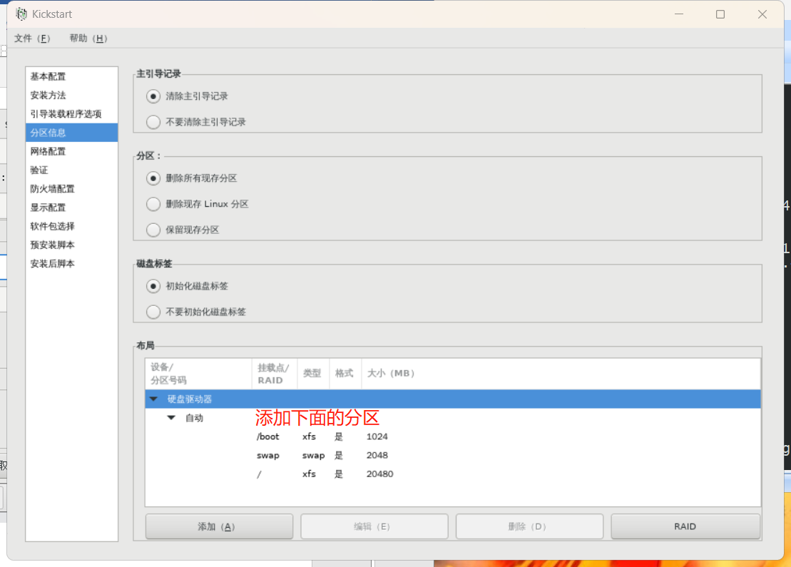This screenshot has width=791, height=567.
Task: Go to 网络配置 section
Action: coord(71,151)
